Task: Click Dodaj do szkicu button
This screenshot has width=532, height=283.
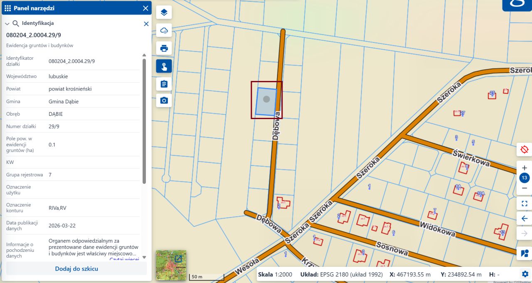Action: coord(76,268)
